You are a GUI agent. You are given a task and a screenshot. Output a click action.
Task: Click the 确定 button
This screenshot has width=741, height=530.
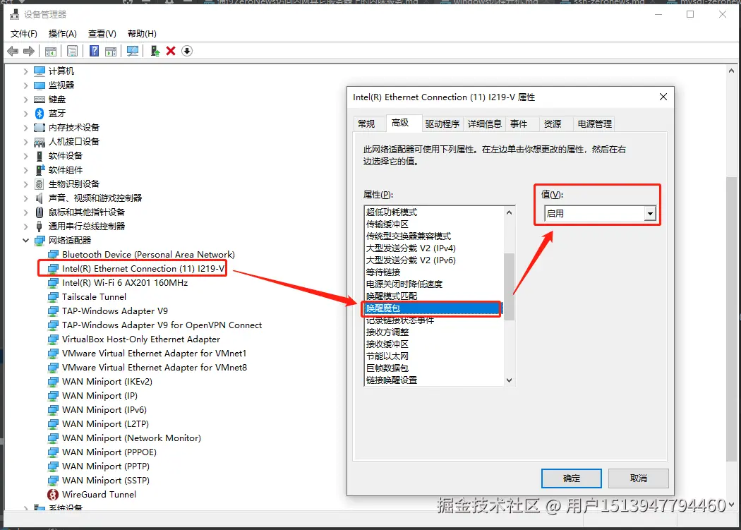[572, 478]
